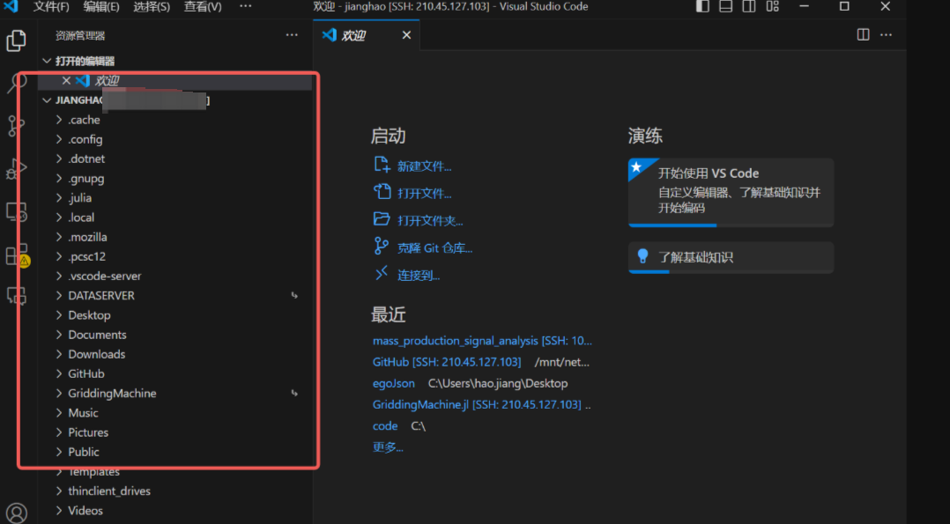This screenshot has height=524, width=950.
Task: Close the 欢迎 tab
Action: click(406, 35)
